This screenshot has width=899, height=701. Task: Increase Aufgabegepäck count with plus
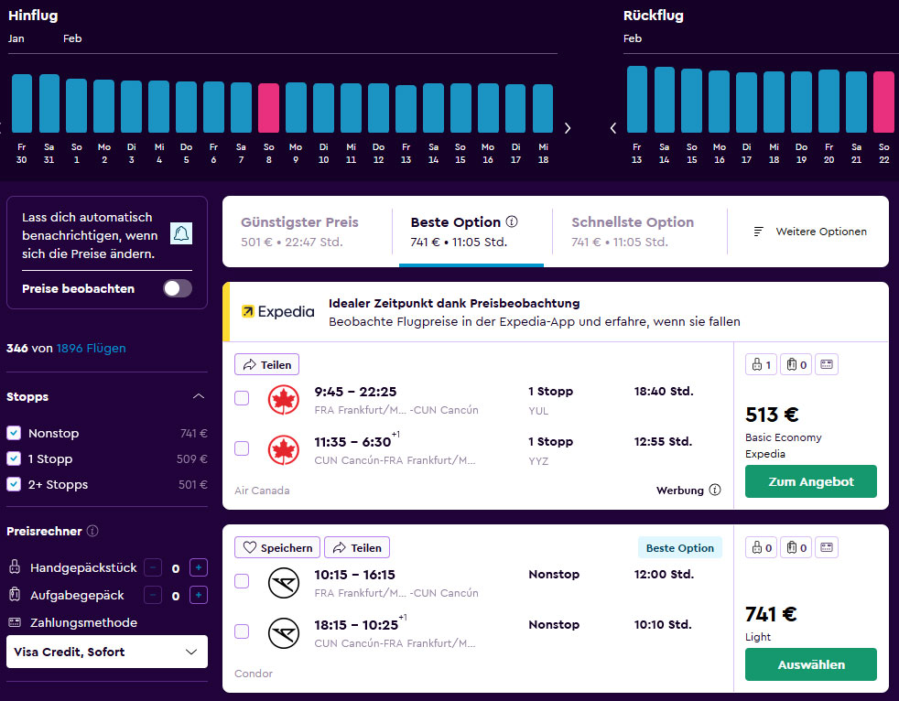[198, 596]
